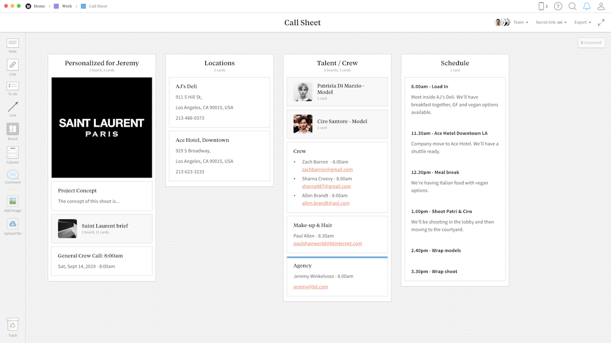
Task: Click the 1.00pm - Shoot Patri & Ciro entry
Action: 442,211
